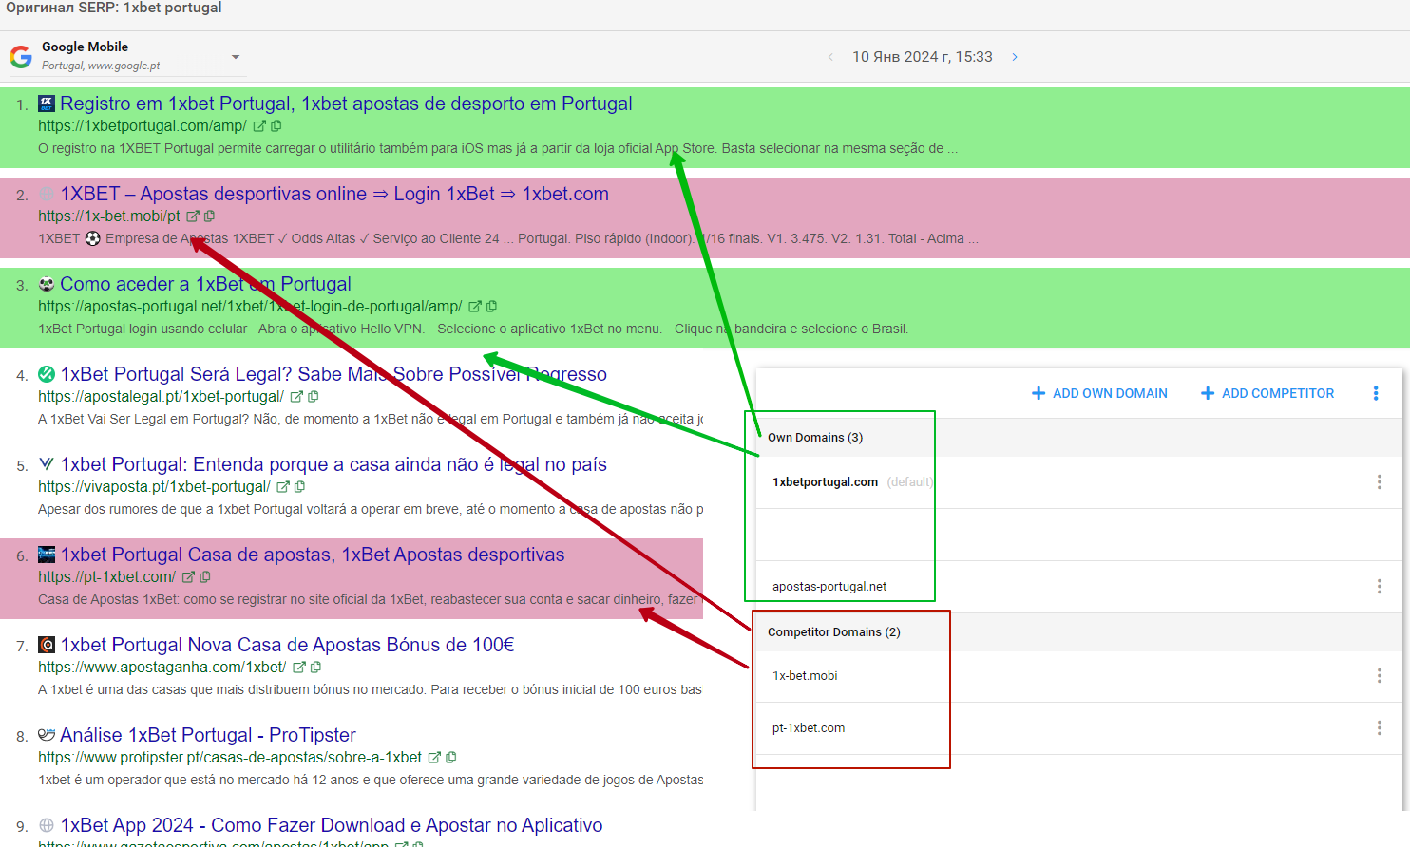Copy URL icon for 1xbetportugal.com/amp/

276,125
